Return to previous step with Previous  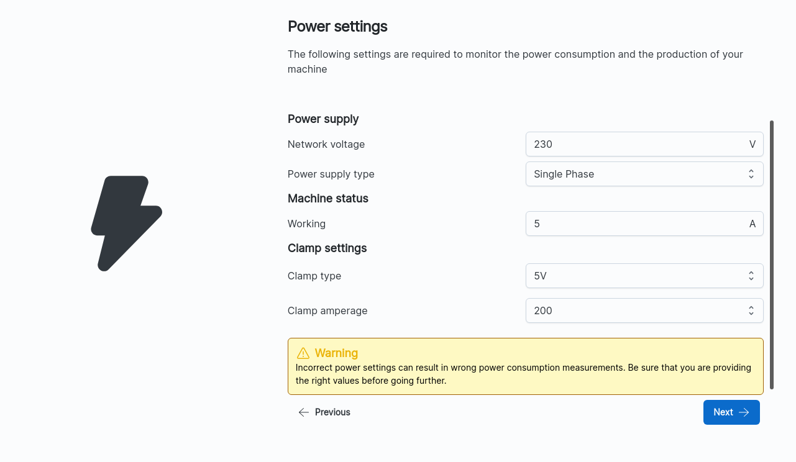[x=324, y=412]
